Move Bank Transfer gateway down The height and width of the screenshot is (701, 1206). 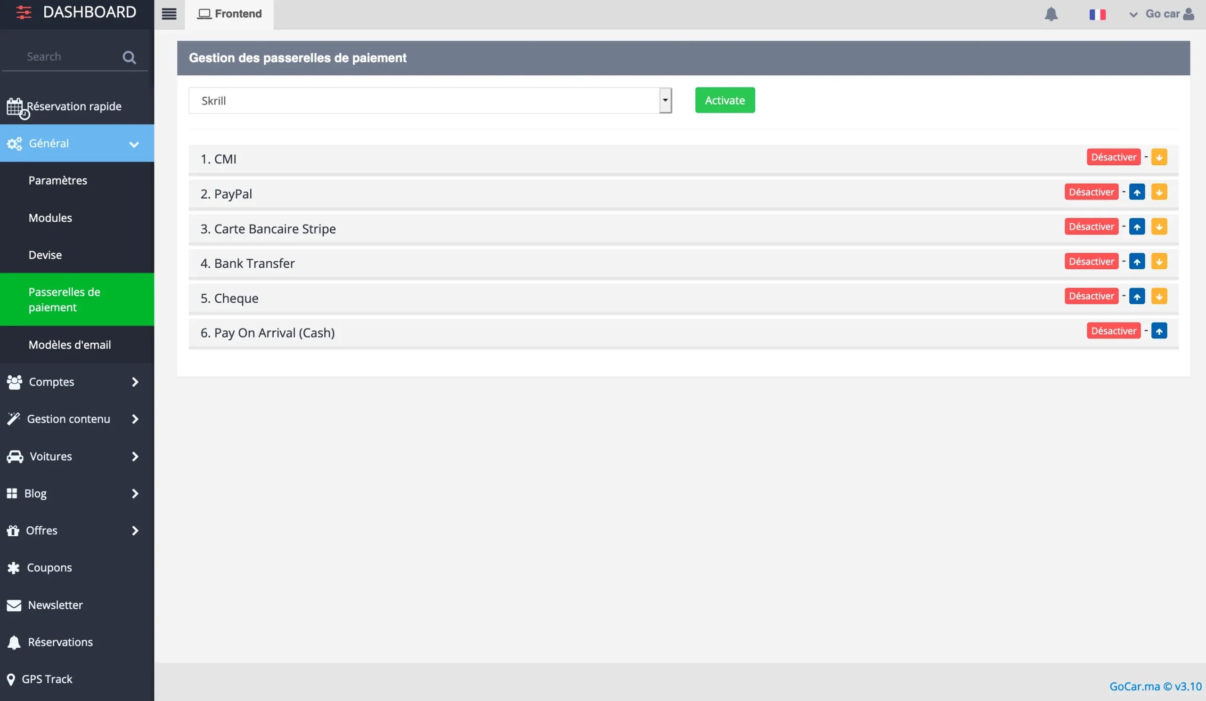point(1159,262)
